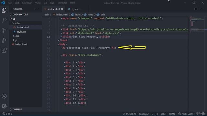
Task: Open index.html inside the cdn folder
Action: pyautogui.click(x=23, y=27)
